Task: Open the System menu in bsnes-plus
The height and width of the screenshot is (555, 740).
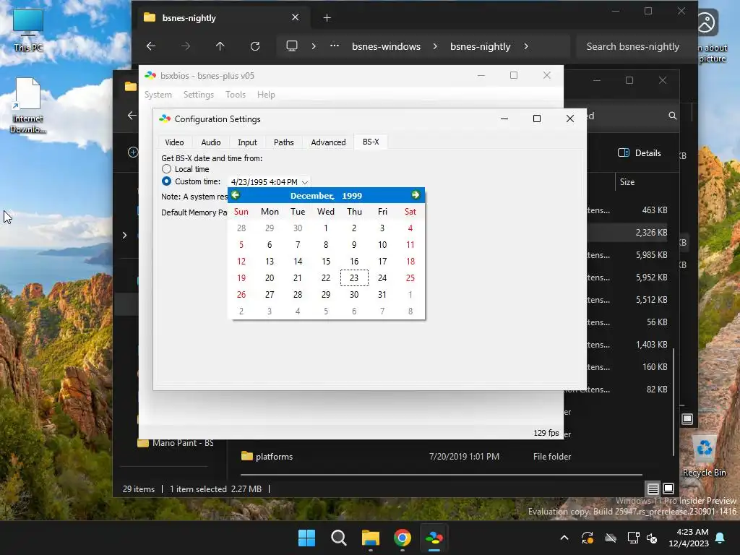Action: (x=158, y=95)
